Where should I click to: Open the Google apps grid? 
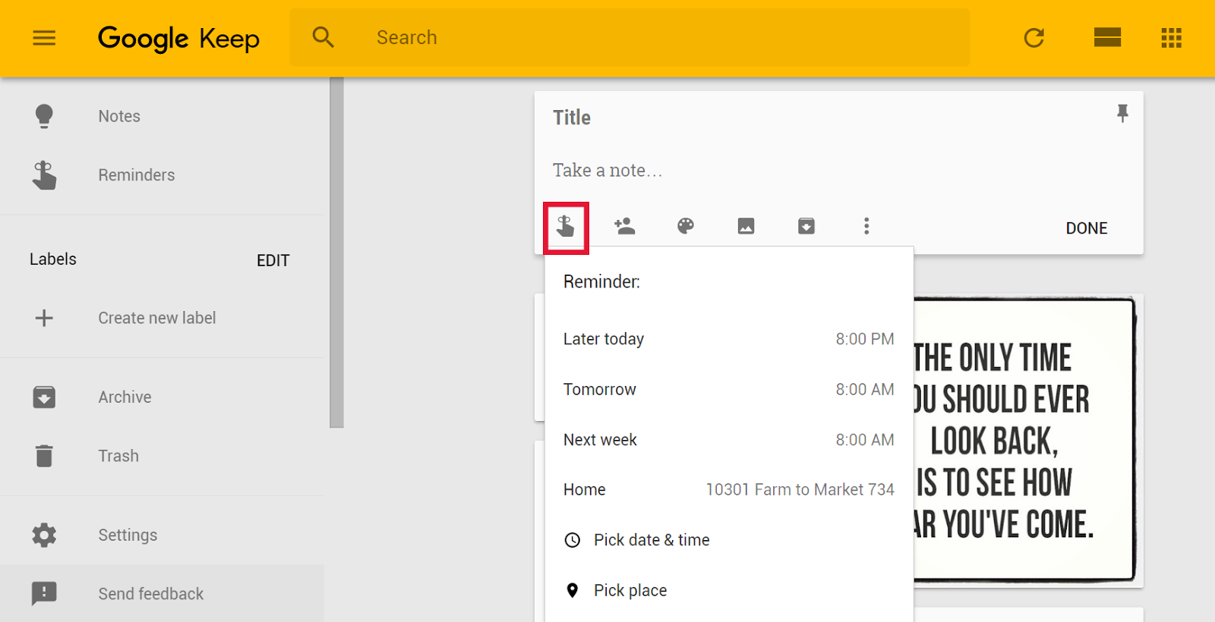[x=1171, y=38]
